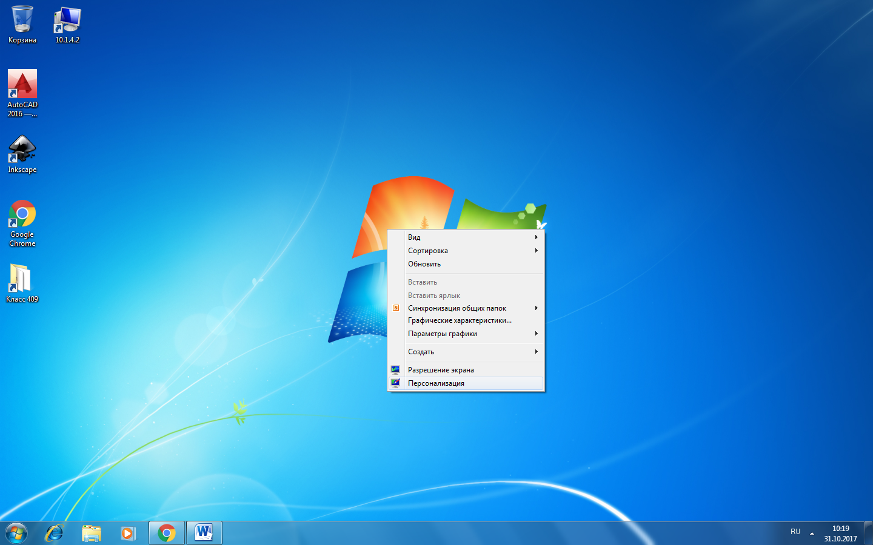The height and width of the screenshot is (545, 873).
Task: Open Персонализация from the context menu
Action: point(466,383)
